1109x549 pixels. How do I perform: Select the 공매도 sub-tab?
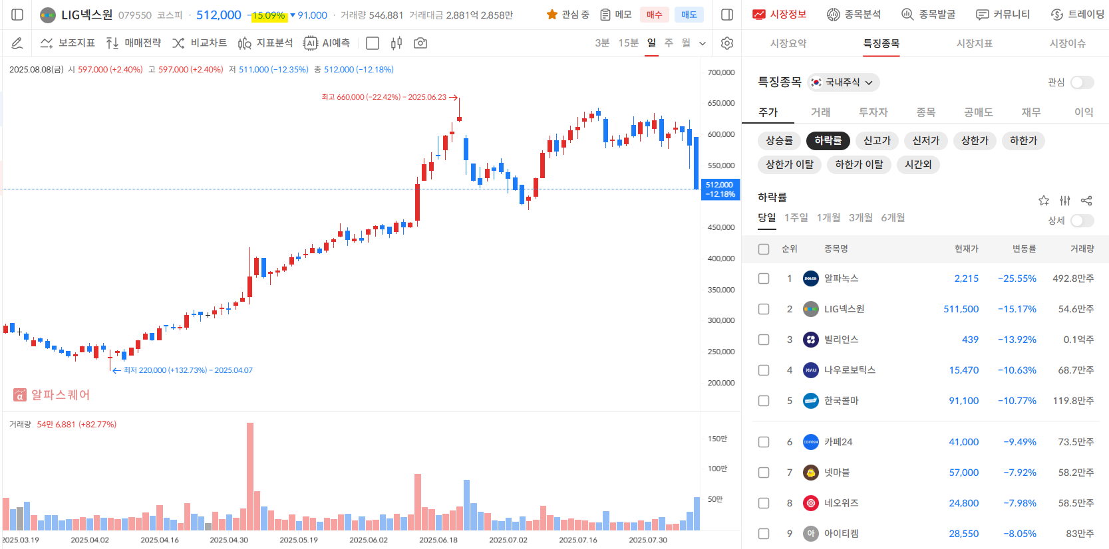pyautogui.click(x=979, y=112)
